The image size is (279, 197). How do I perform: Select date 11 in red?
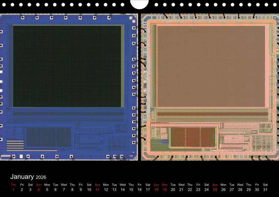[98, 190]
